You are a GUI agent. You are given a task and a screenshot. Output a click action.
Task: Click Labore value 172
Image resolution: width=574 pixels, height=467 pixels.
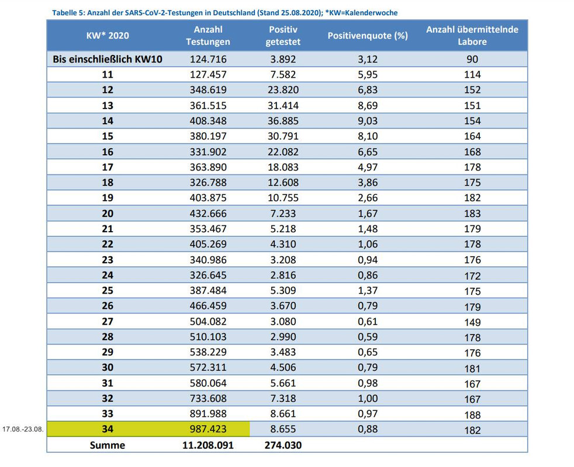tap(472, 276)
